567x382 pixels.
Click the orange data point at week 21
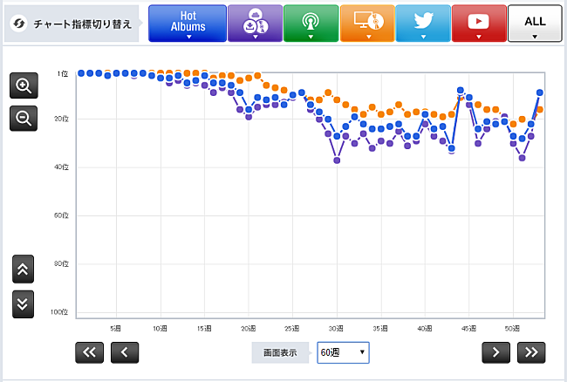[x=258, y=76]
